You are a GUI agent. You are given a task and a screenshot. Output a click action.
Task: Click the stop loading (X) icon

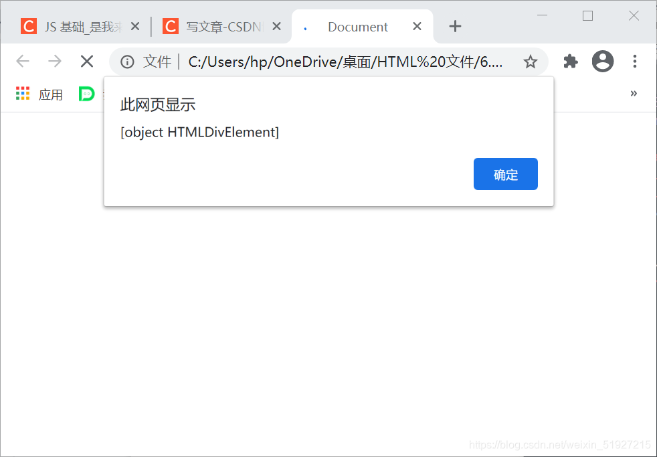click(86, 61)
